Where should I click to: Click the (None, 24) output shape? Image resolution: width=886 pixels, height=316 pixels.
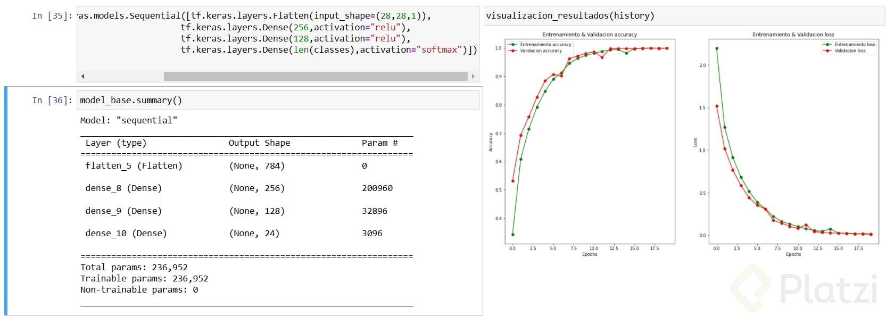coord(254,233)
